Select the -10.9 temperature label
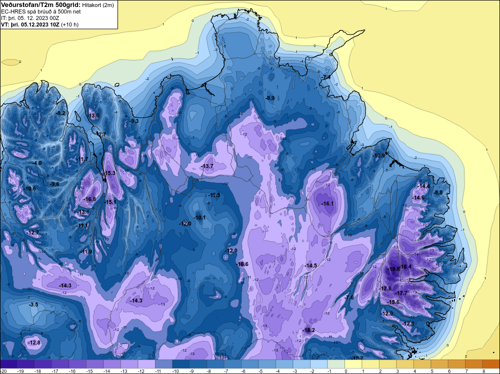This screenshot has width=500, height=374. pyautogui.click(x=379, y=155)
